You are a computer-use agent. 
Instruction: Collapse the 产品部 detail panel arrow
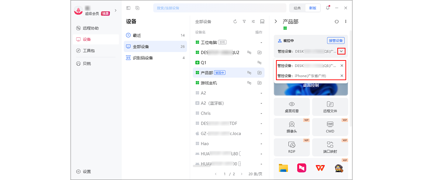276,21
